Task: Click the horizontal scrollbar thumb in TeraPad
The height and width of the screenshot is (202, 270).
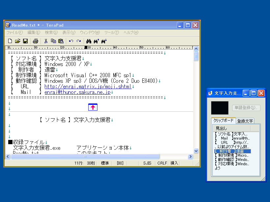Action: 85,156
